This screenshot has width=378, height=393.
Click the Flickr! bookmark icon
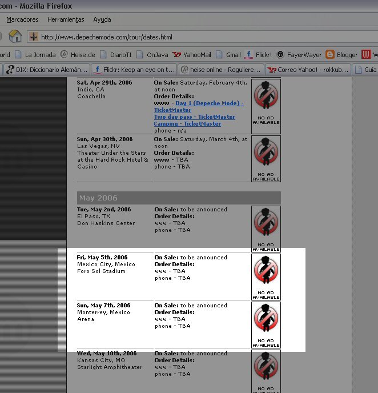[x=248, y=54]
